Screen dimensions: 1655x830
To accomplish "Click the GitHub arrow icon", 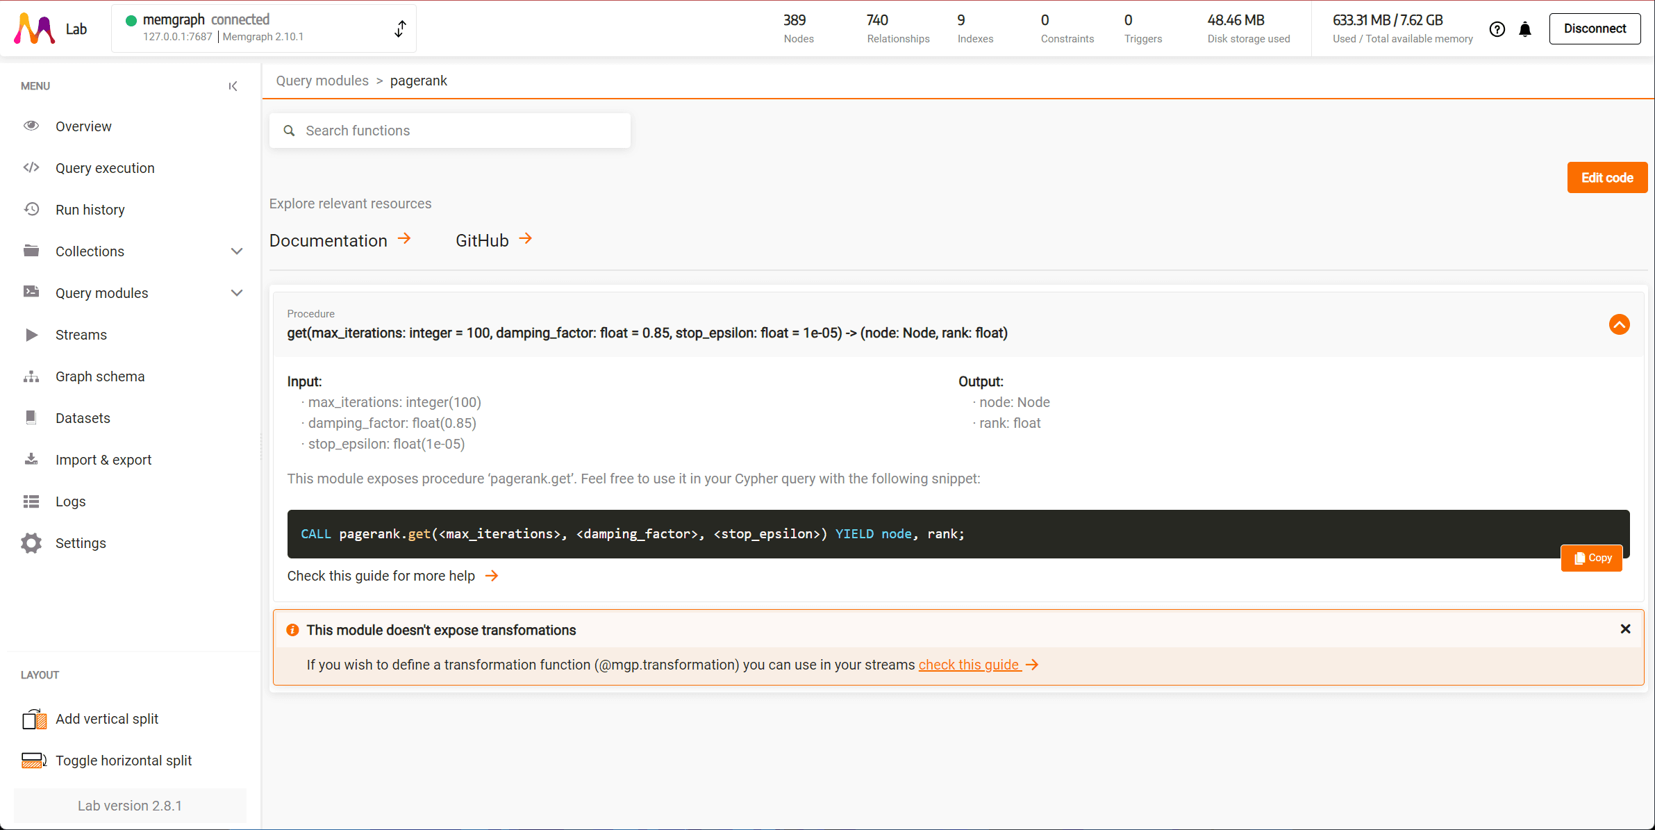I will 526,239.
